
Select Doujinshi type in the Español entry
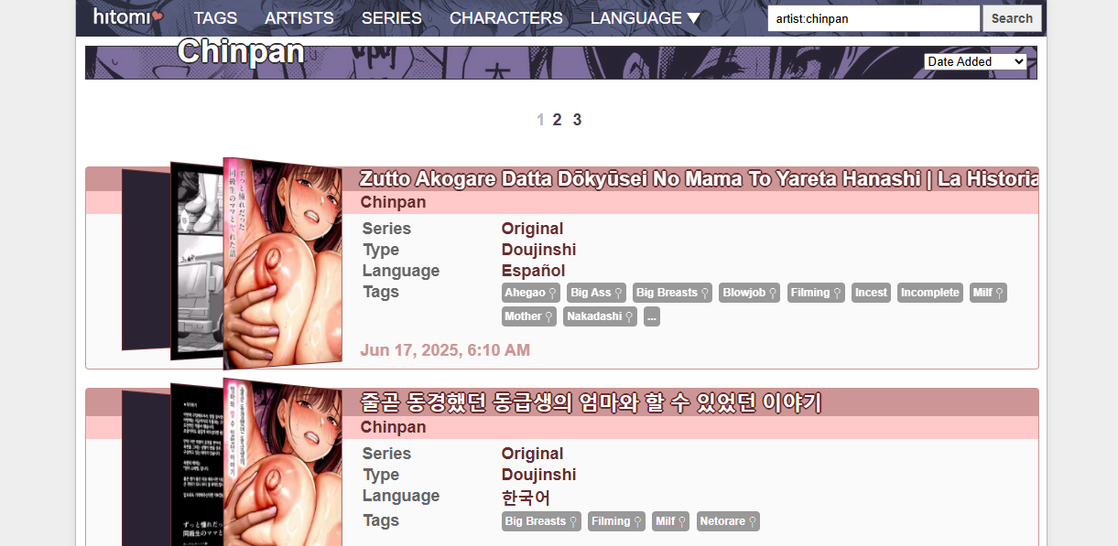[538, 250]
